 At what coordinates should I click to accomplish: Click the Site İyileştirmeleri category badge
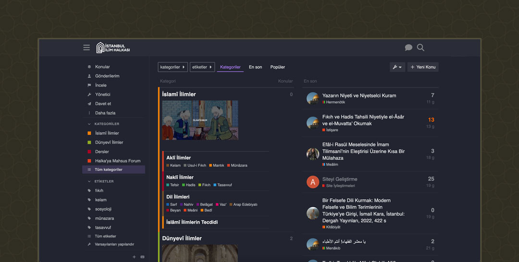click(339, 186)
